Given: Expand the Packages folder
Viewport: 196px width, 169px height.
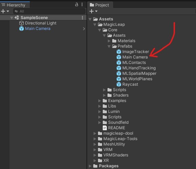Looking at the screenshot, I should point(90,166).
